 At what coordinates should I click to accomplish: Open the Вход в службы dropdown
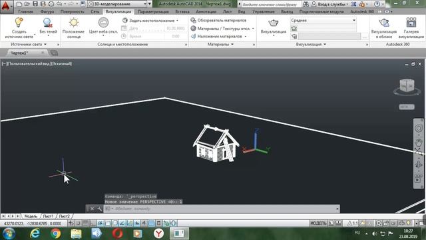coord(330,4)
